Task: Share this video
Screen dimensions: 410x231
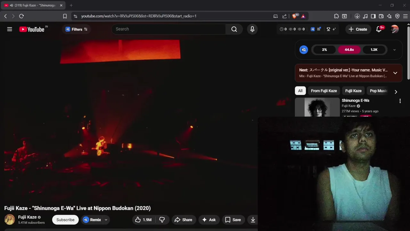Action: point(184,220)
